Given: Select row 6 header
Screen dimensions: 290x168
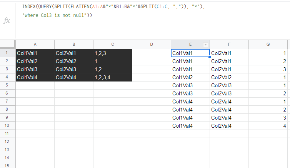Looking at the screenshot, I should 7,93.
